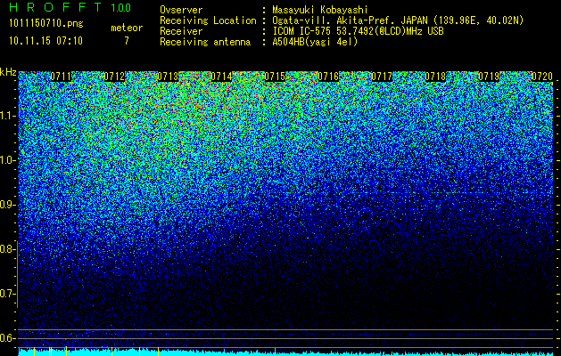Click the 0720 time marker
The image size is (561, 356).
[x=542, y=77]
